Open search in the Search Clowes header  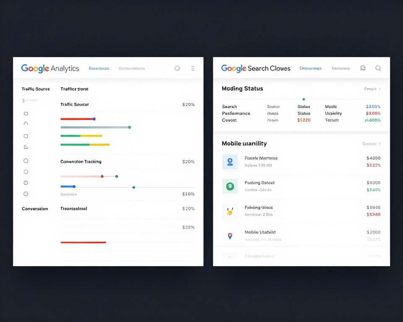(378, 68)
